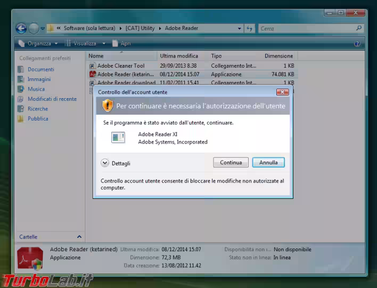Viewport: 377px width, 288px height.
Task: Expand the Dettagli section chevron
Action: pos(105,163)
